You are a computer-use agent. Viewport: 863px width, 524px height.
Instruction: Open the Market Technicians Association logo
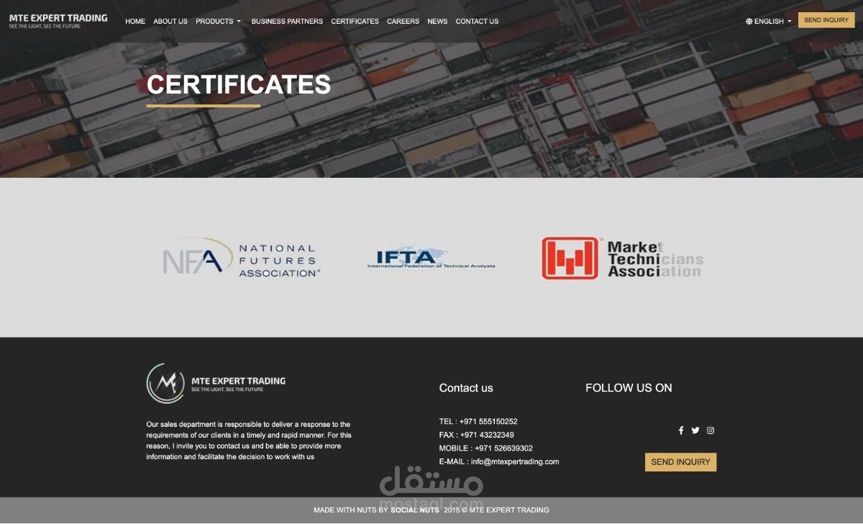[x=623, y=258]
